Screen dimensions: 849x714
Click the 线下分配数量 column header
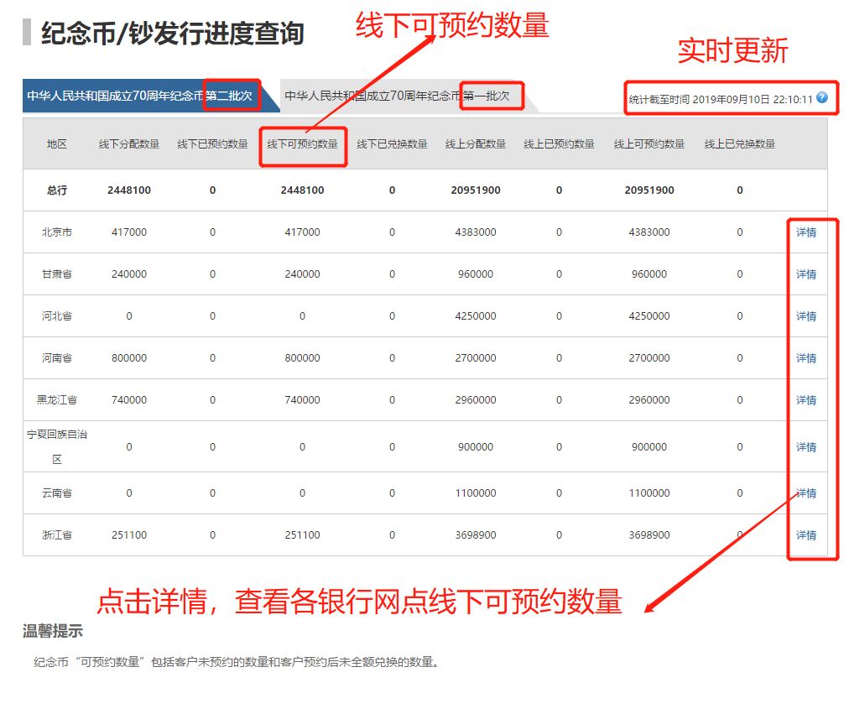(129, 144)
